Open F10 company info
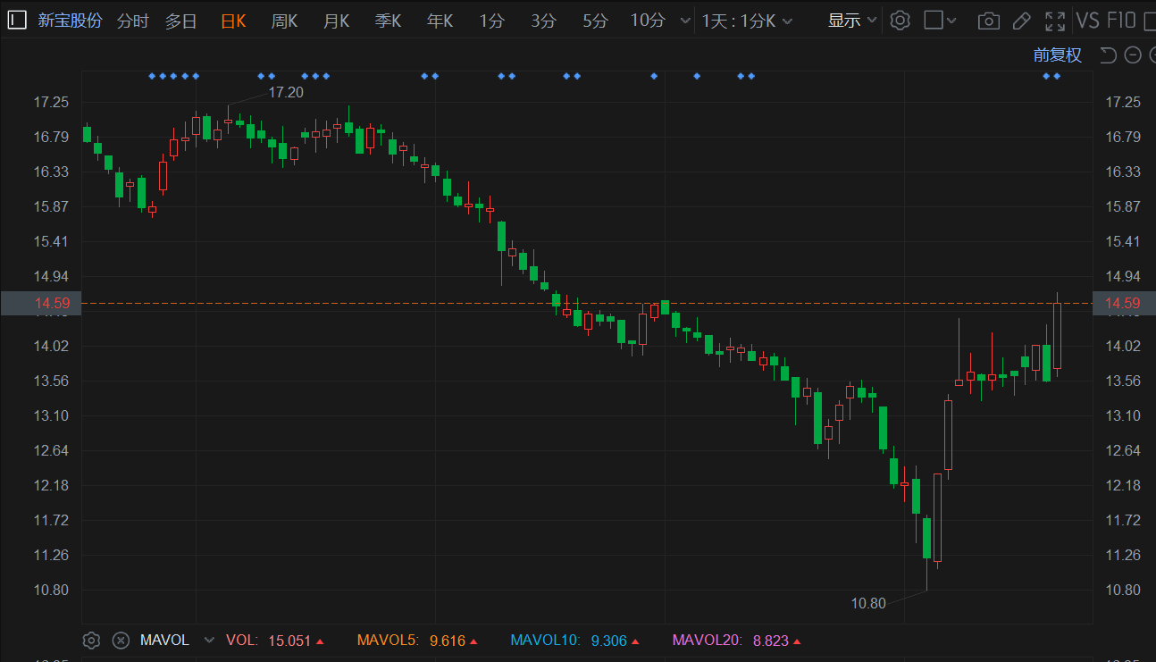 (1121, 21)
